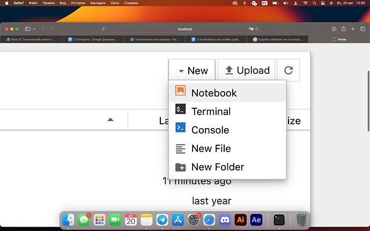370x231 pixels.
Task: Click the Safari sidebar toggle icon
Action: pos(27,29)
